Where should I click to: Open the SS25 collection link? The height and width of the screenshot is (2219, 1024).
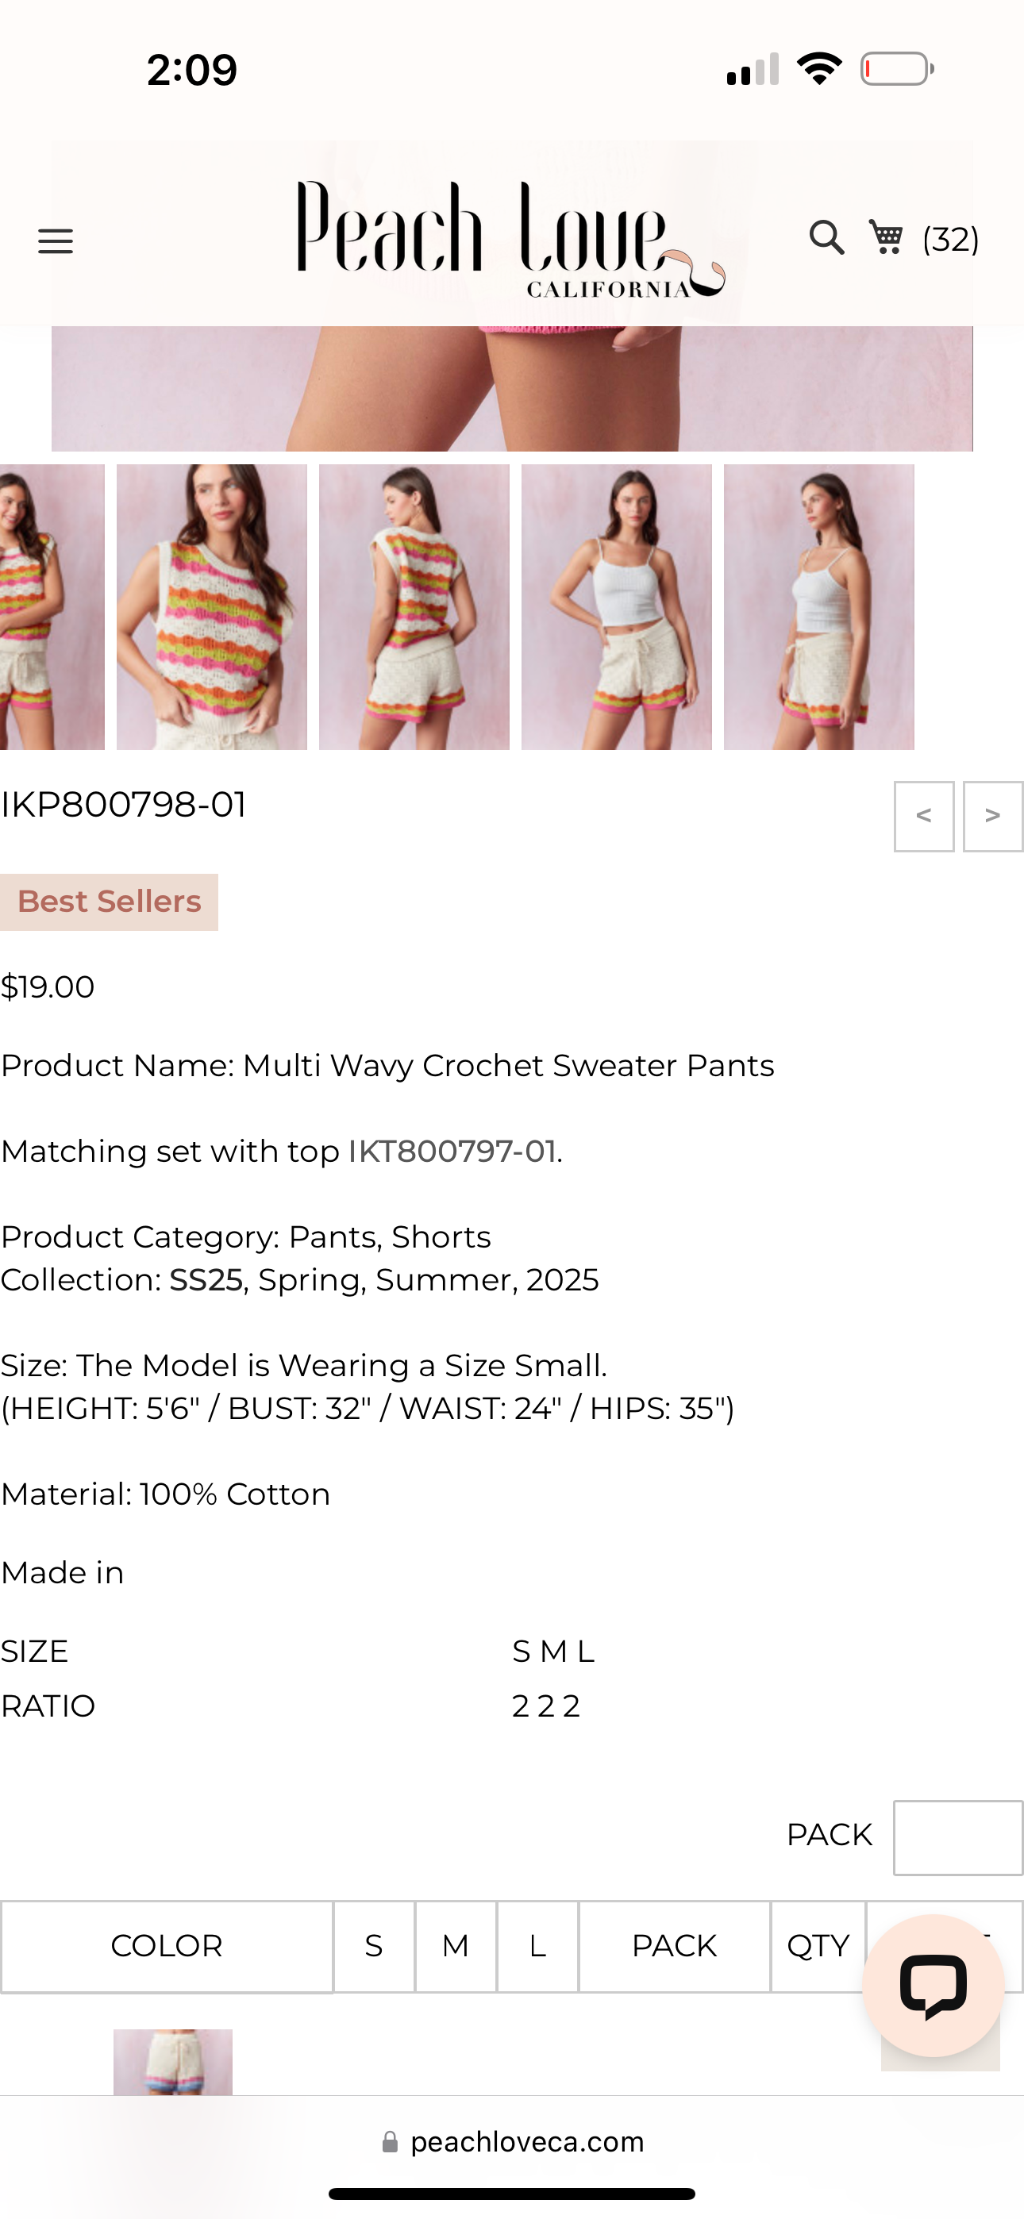[206, 1280]
